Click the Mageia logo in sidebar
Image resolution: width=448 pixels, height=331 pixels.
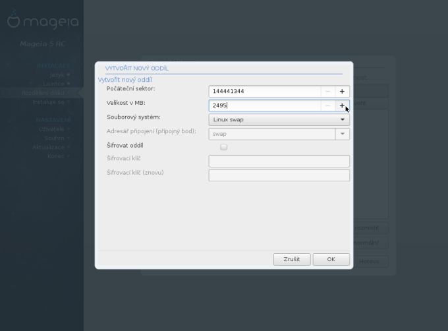(x=43, y=19)
